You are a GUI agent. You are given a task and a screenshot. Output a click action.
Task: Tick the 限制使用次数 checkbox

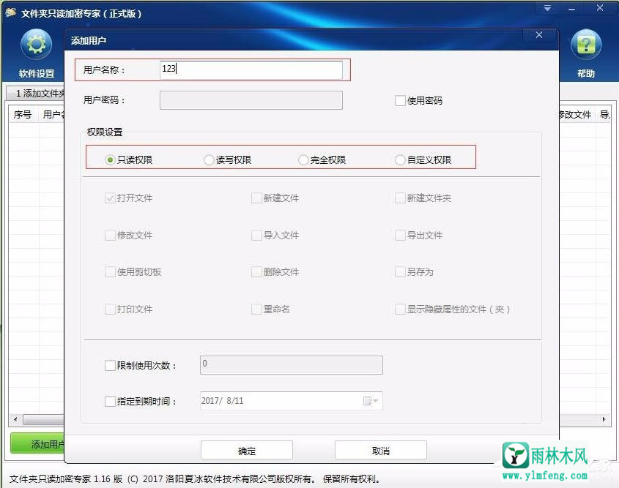tap(110, 365)
